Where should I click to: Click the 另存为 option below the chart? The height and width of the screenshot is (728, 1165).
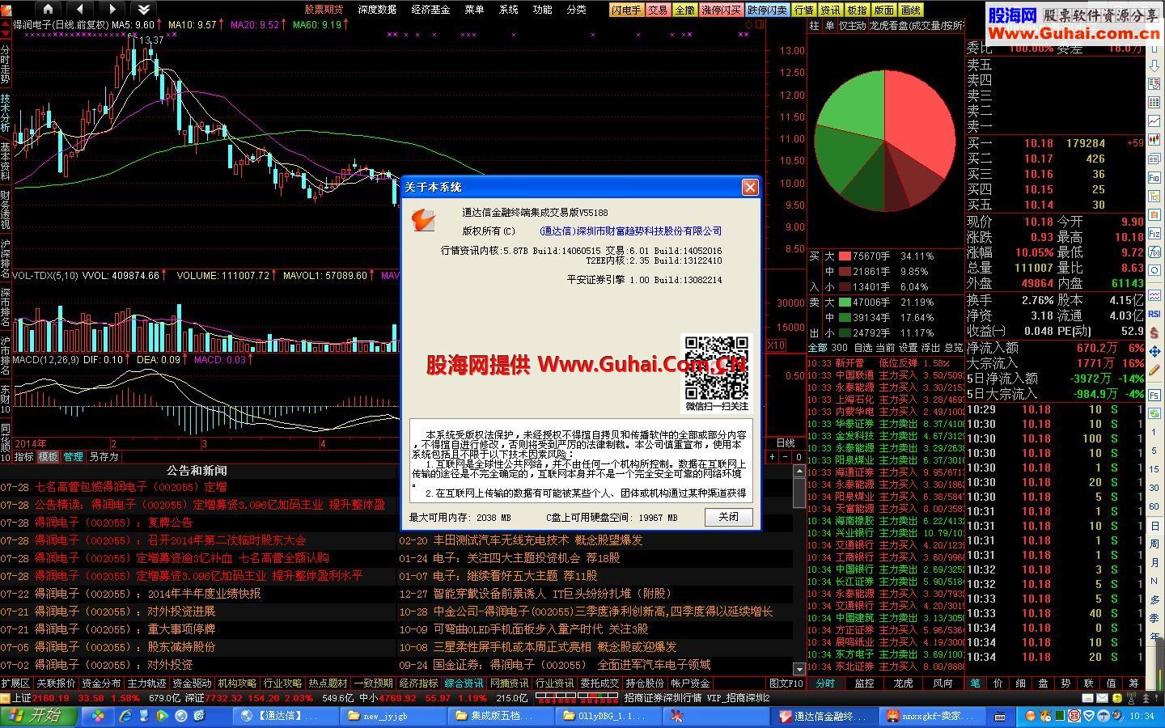tap(104, 456)
